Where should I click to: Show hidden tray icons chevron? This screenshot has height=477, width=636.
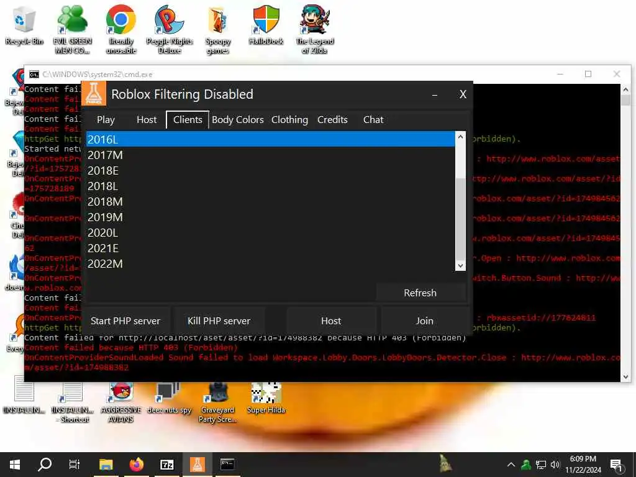coord(511,465)
